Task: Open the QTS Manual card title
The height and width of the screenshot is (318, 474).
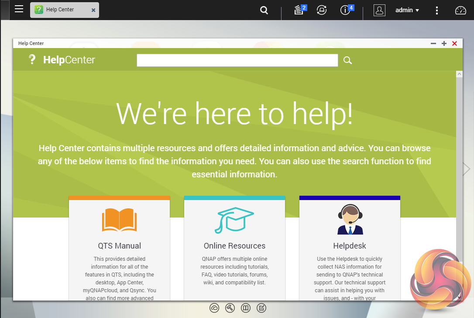Action: pos(120,245)
